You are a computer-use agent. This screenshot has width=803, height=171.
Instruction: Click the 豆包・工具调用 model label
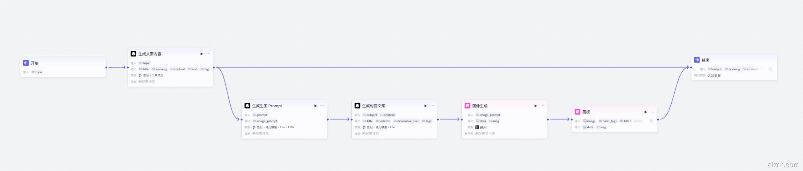(x=153, y=75)
